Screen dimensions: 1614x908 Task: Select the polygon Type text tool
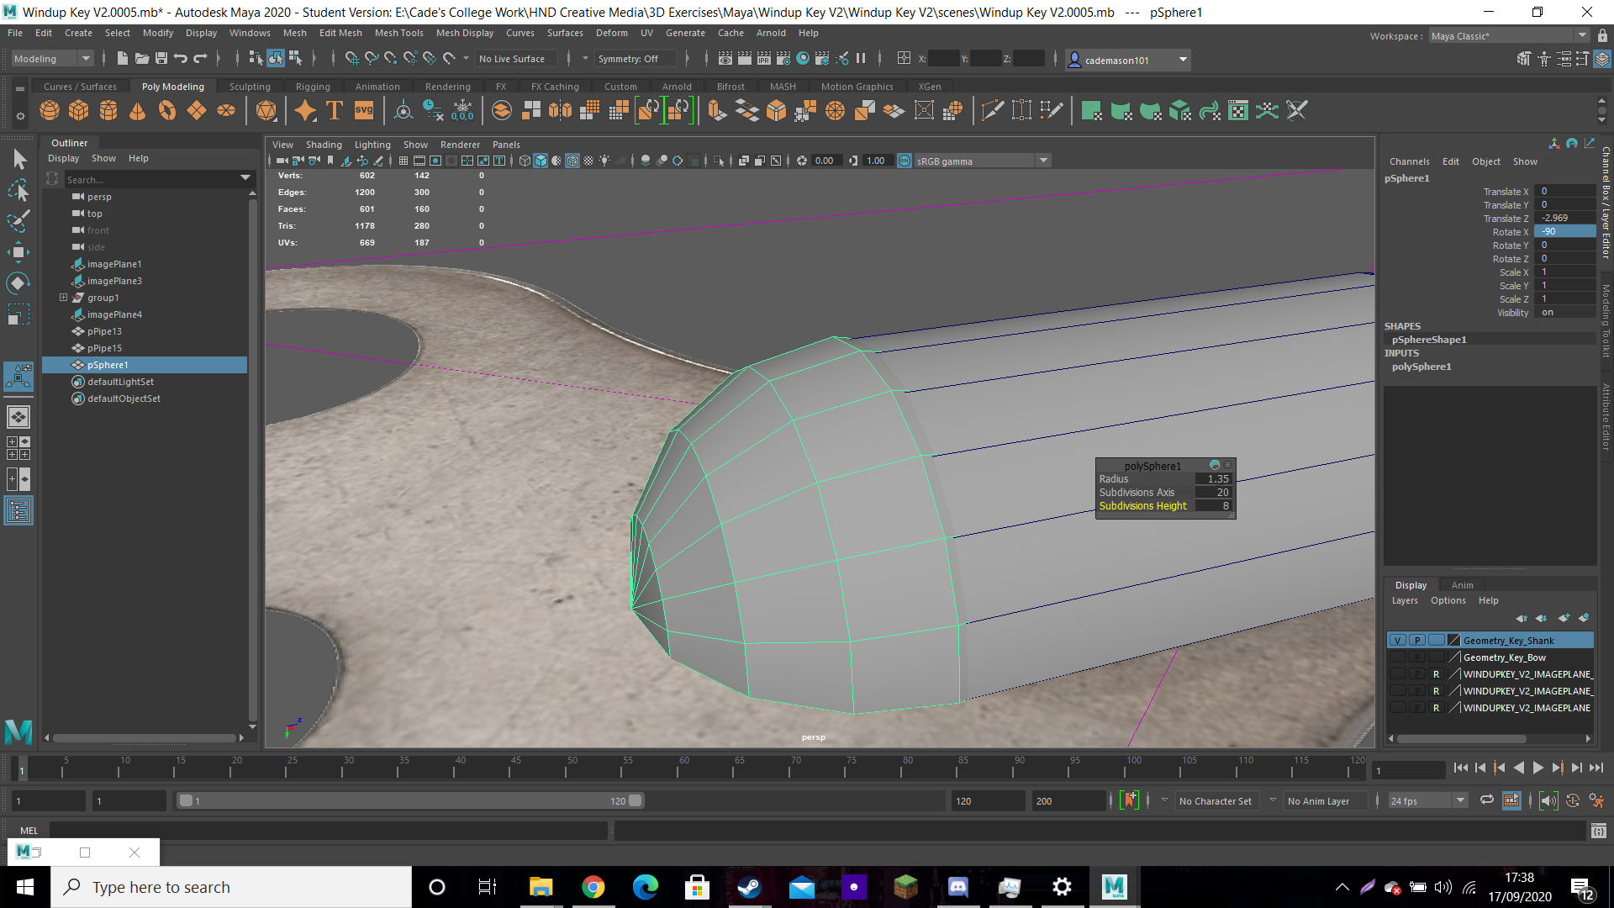coord(335,110)
